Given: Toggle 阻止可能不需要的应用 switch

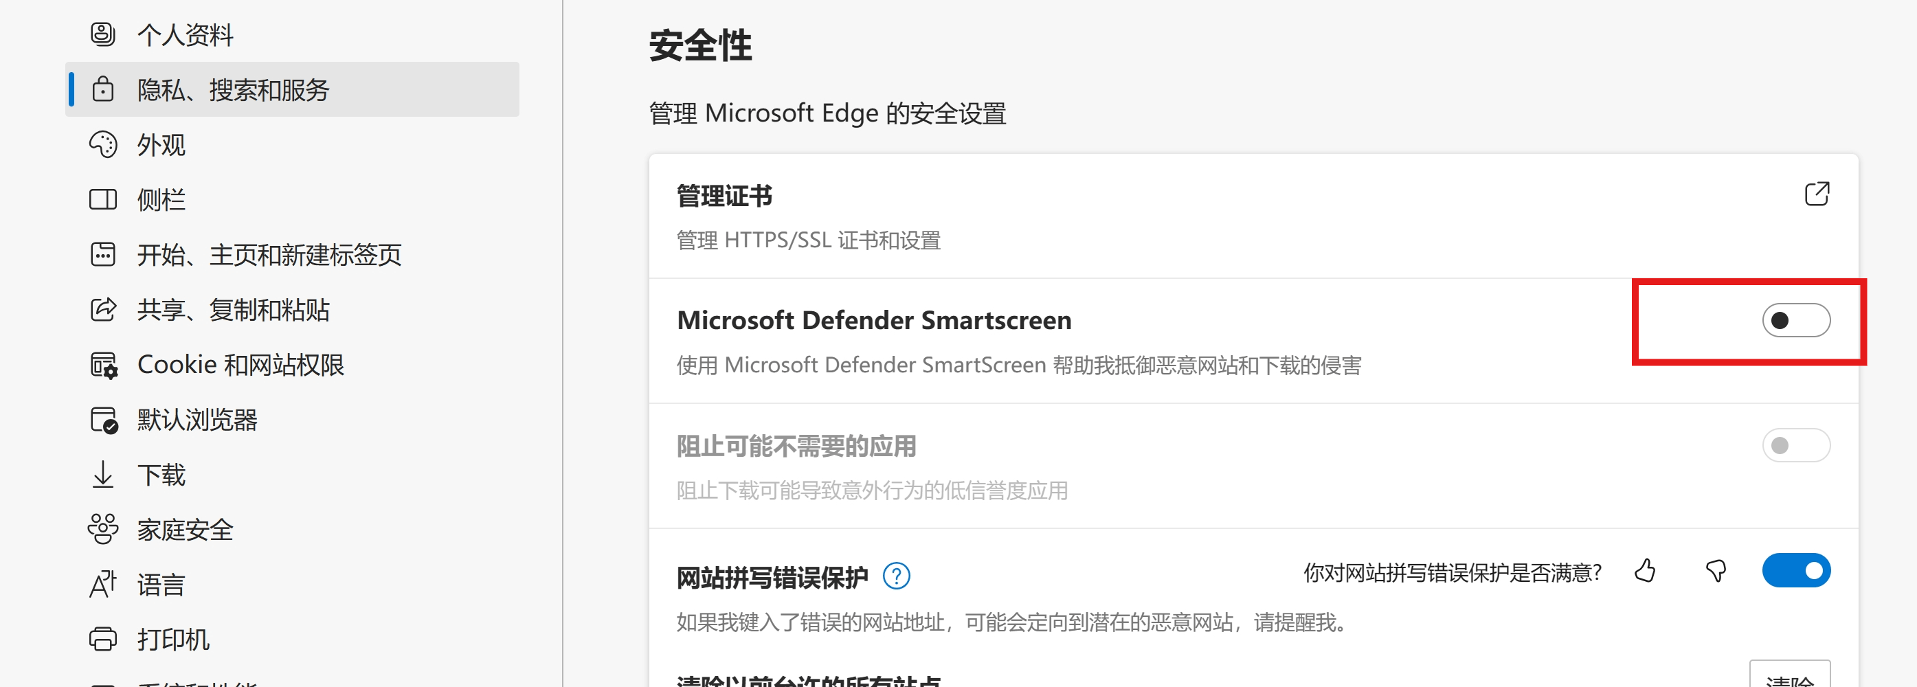Looking at the screenshot, I should [1795, 446].
